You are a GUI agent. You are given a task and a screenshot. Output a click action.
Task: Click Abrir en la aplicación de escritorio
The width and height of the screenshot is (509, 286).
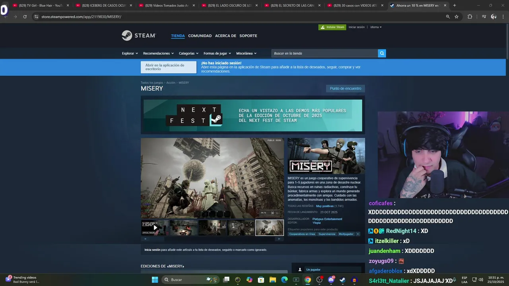pos(169,67)
